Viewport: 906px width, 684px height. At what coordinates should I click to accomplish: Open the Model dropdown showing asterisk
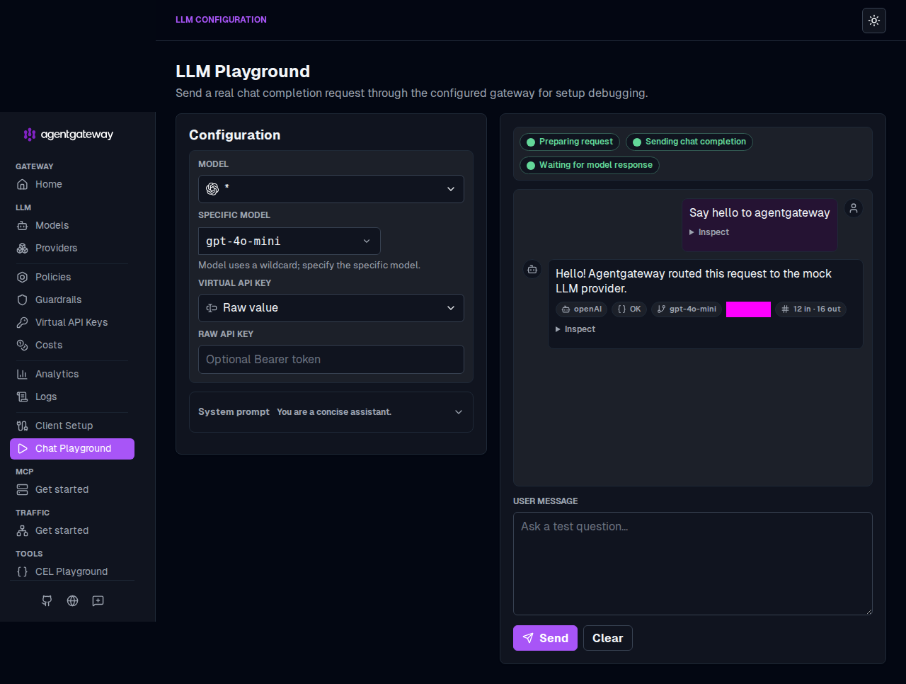[331, 189]
